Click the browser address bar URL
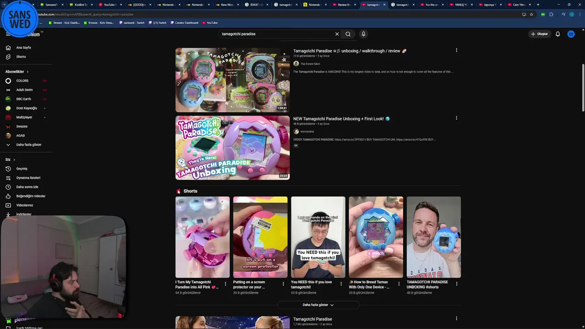The height and width of the screenshot is (329, 585). click(x=85, y=14)
